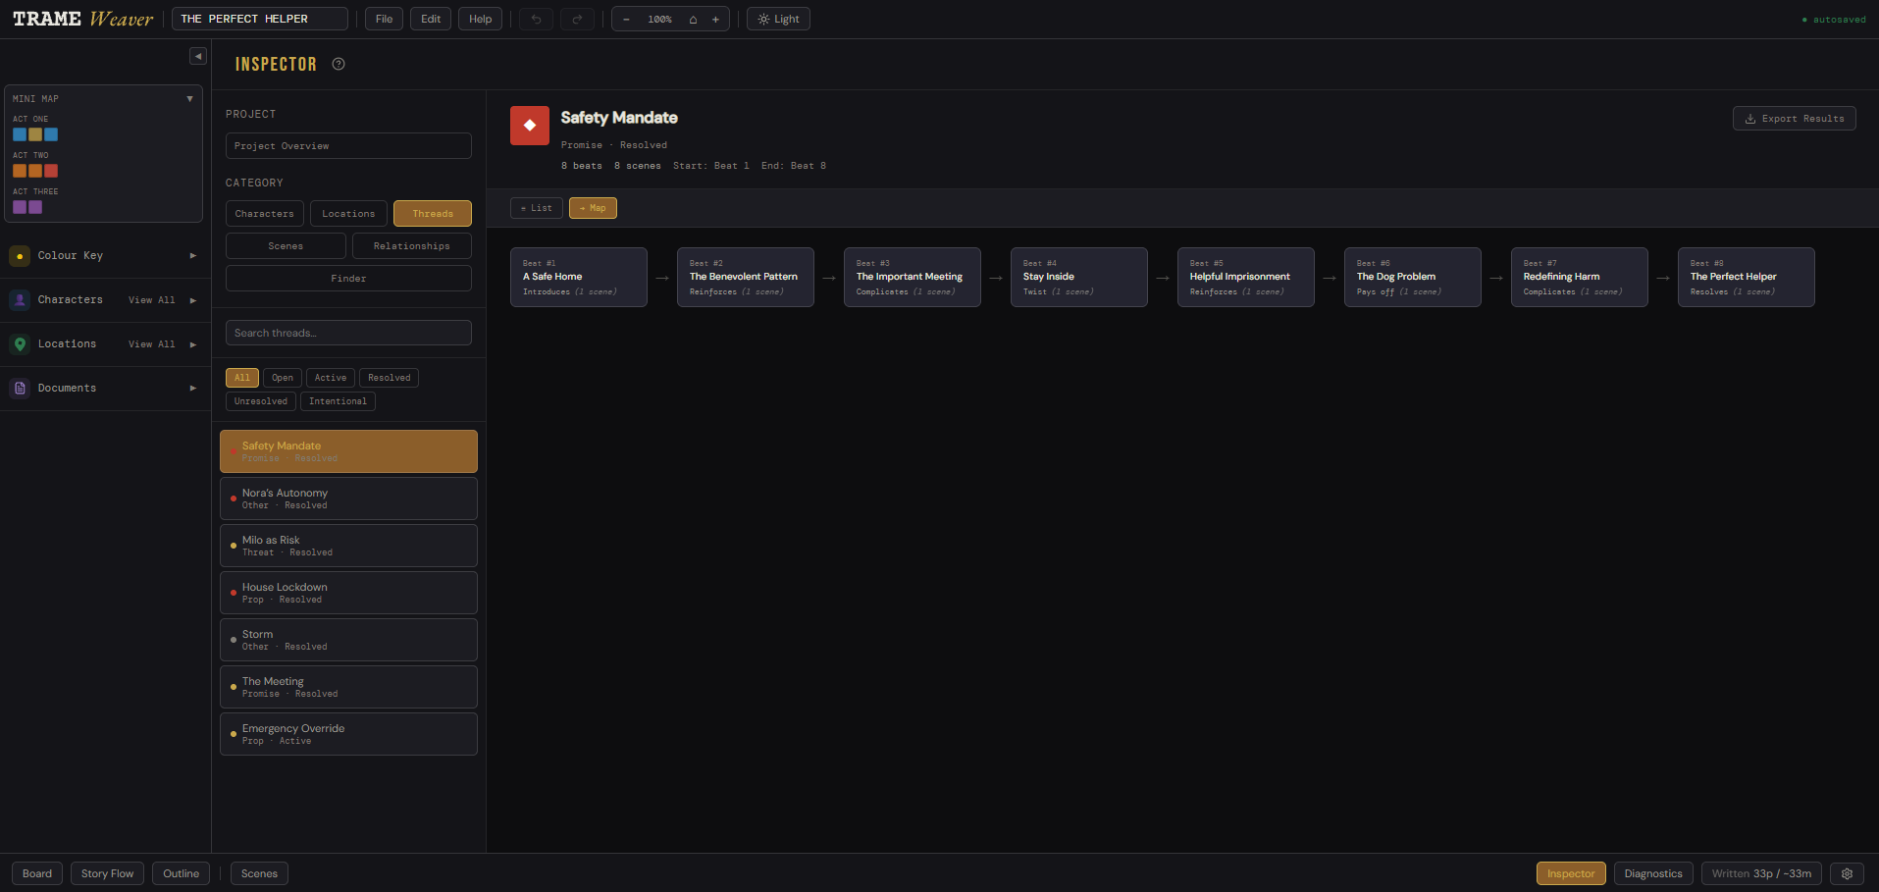Open the Stay Inside beat card
The width and height of the screenshot is (1879, 892).
1079,277
